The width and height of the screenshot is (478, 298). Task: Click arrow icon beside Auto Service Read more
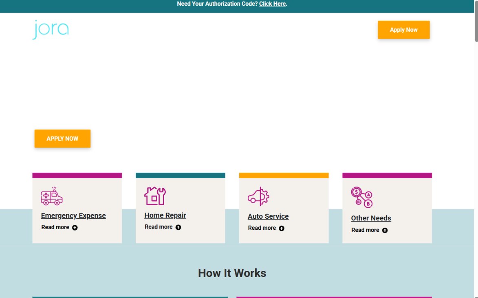pos(282,228)
